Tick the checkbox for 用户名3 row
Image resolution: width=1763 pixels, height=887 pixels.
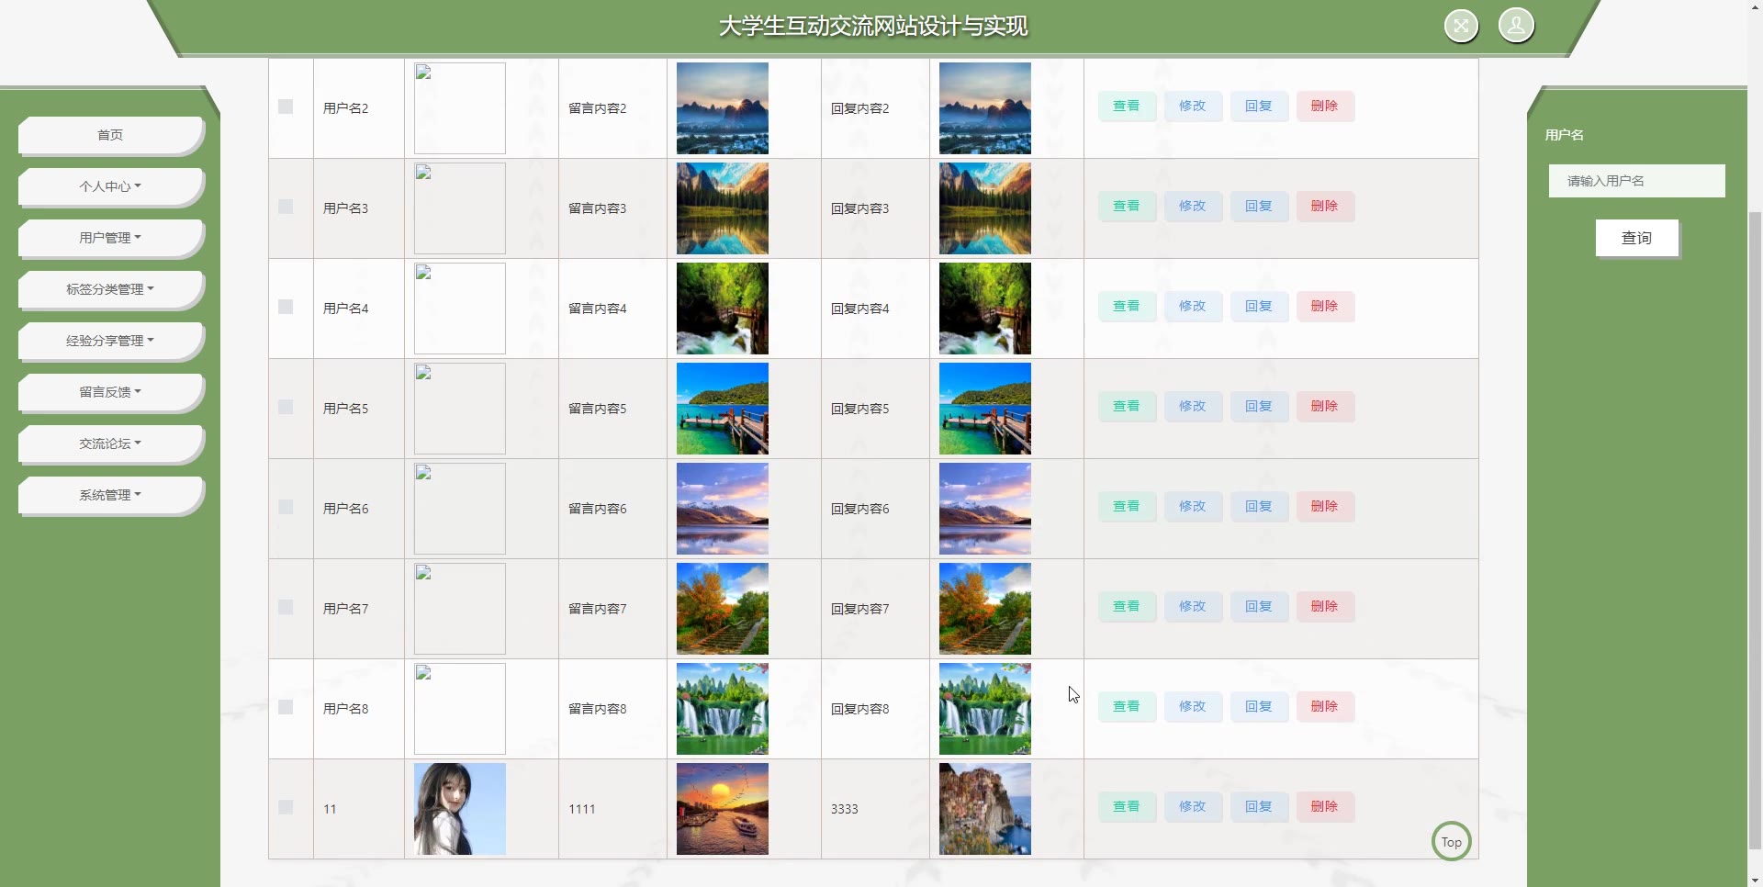point(286,207)
